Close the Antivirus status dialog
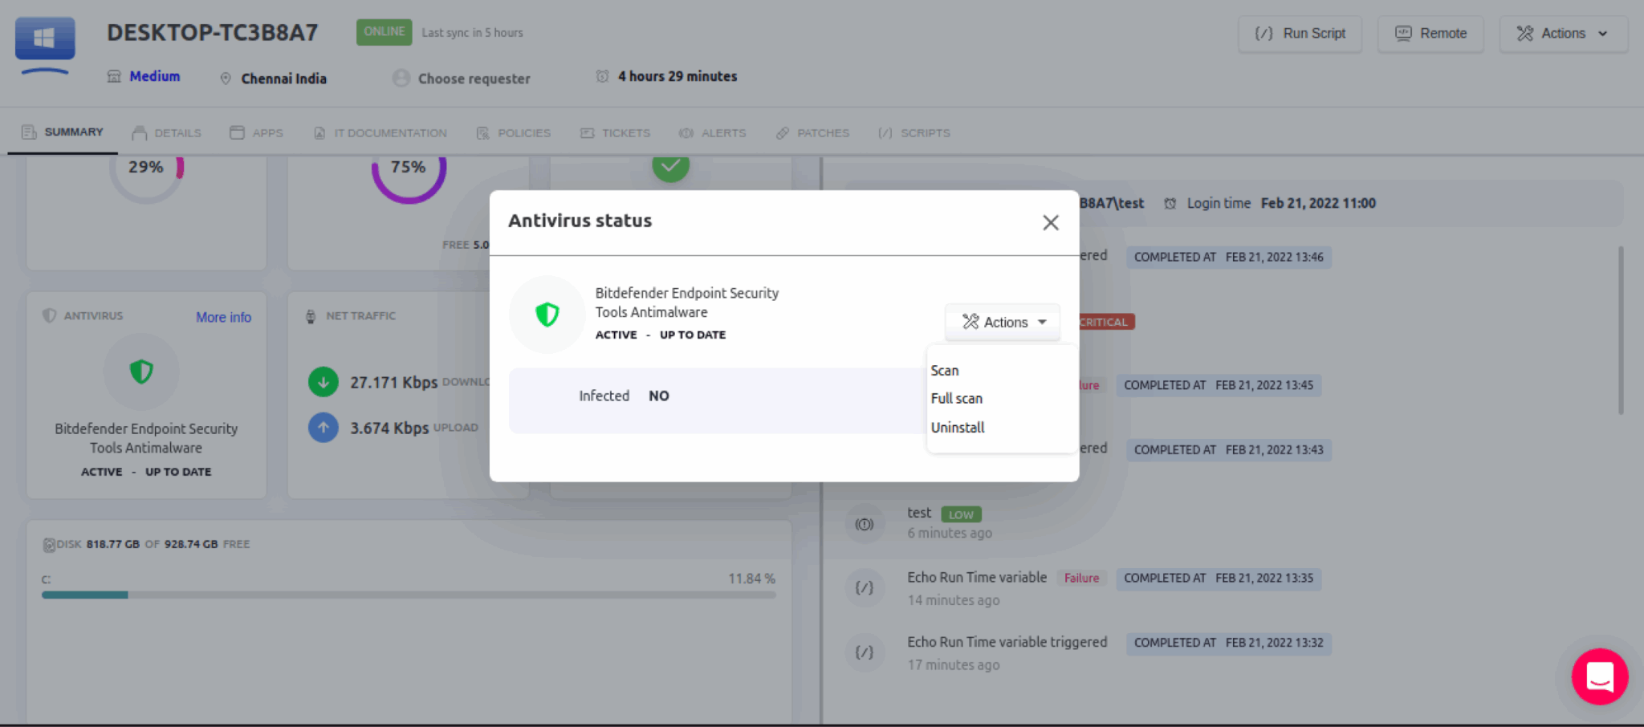 point(1050,222)
